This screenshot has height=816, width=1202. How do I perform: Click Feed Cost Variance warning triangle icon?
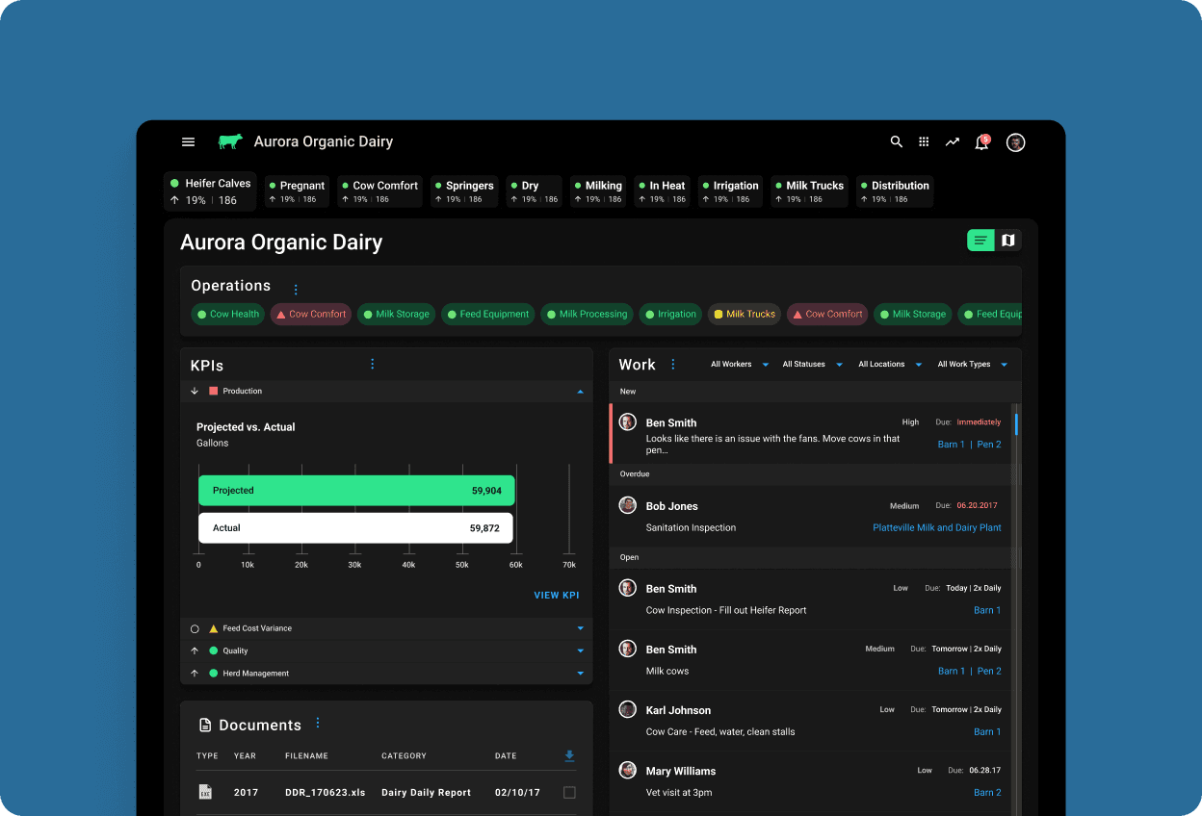214,628
